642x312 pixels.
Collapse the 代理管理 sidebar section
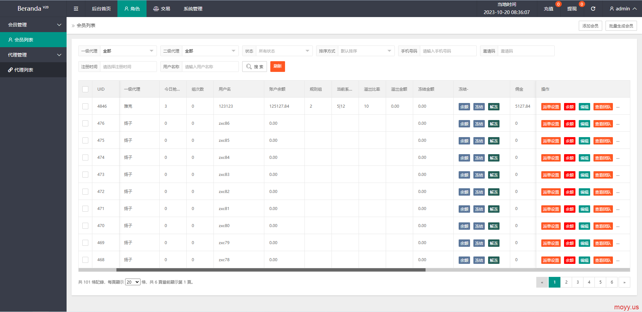pyautogui.click(x=33, y=55)
